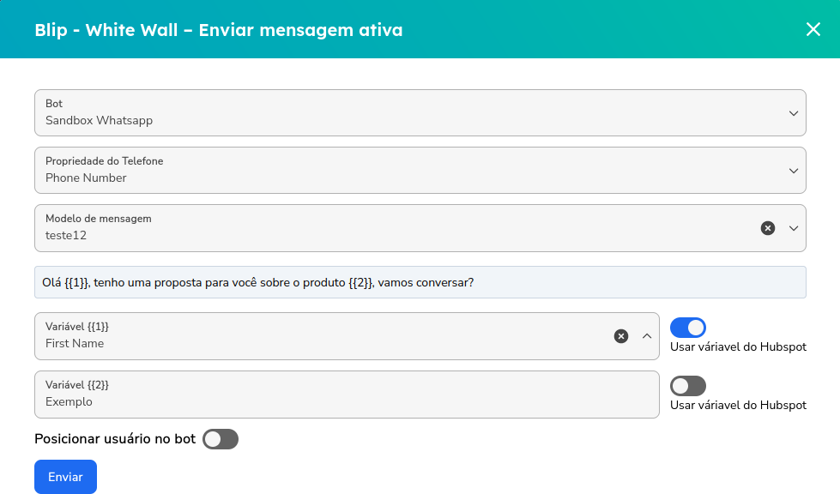840x494 pixels.
Task: Clear the Modelo de mensagem selection
Action: click(x=768, y=228)
